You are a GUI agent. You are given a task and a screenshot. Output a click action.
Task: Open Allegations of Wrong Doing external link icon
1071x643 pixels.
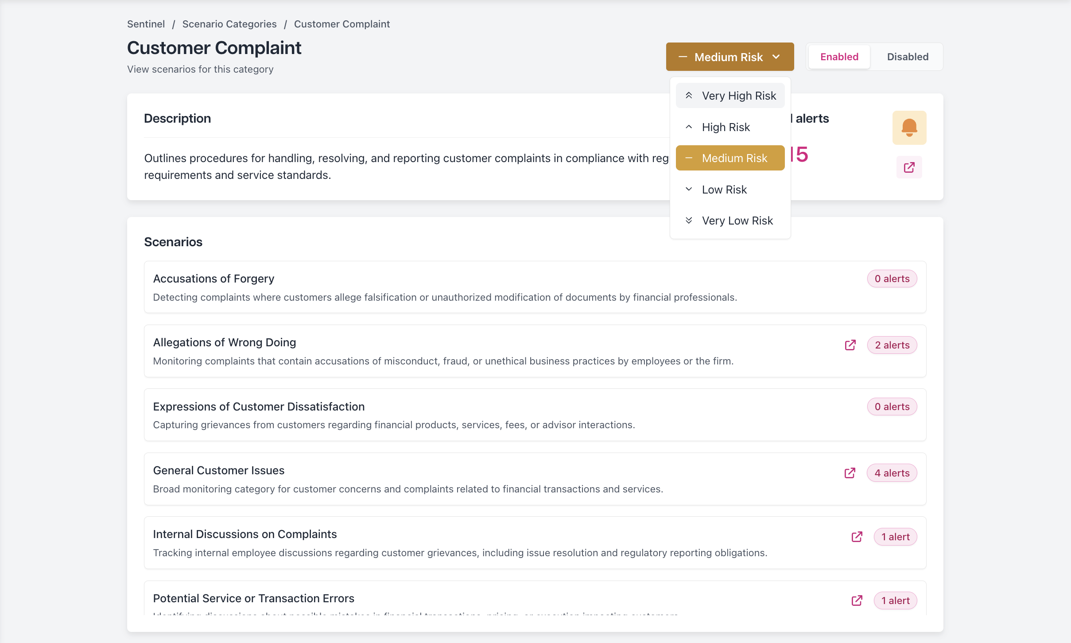pyautogui.click(x=850, y=345)
